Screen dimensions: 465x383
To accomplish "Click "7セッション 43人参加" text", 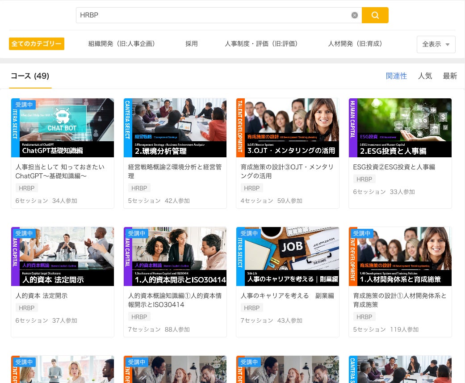I will point(271,321).
